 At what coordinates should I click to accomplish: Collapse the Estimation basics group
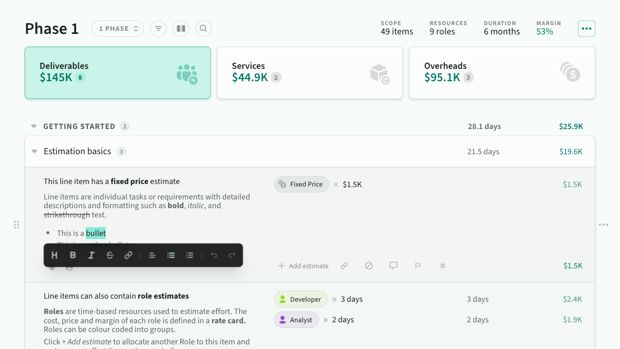34,152
